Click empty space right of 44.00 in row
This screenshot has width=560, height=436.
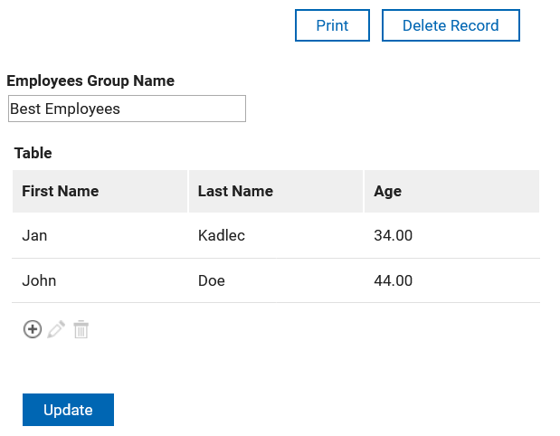click(x=479, y=281)
